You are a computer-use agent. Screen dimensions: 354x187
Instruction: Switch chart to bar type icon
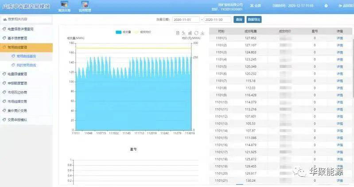(190, 33)
